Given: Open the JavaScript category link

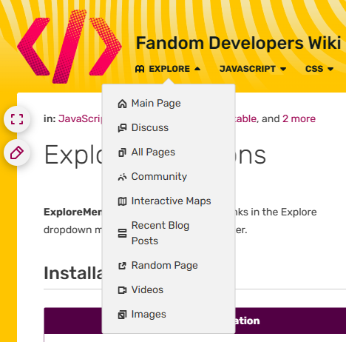Looking at the screenshot, I should tap(81, 119).
